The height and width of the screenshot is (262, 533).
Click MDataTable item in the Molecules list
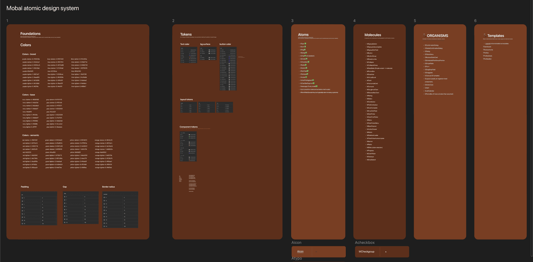(x=379, y=68)
